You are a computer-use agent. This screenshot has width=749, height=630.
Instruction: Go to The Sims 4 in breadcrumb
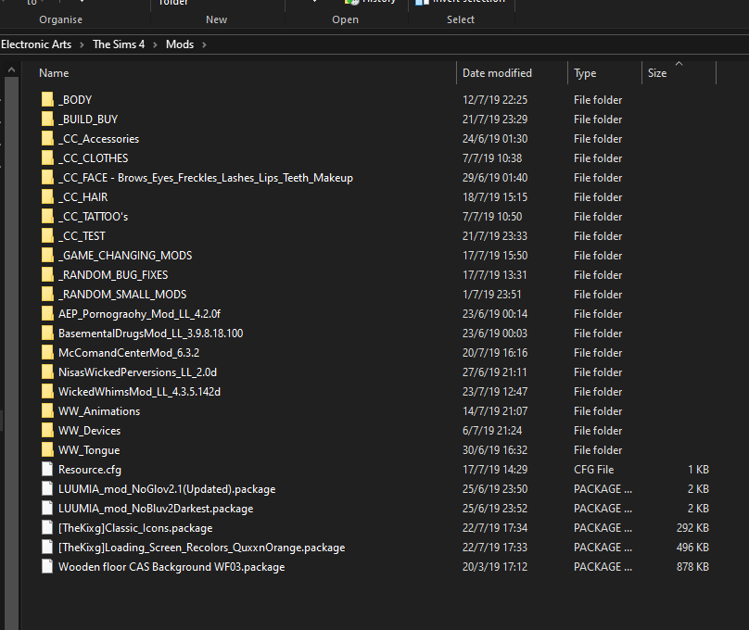pos(119,44)
